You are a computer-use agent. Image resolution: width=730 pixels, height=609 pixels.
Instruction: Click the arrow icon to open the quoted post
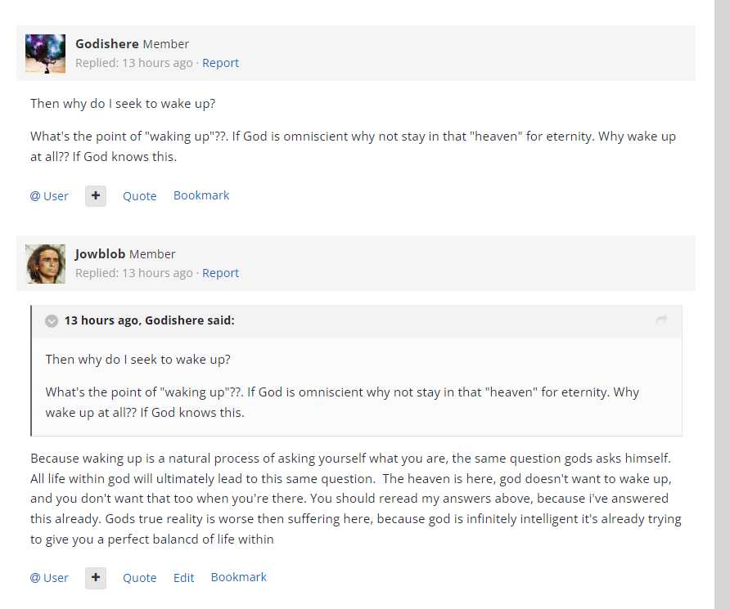tap(662, 320)
